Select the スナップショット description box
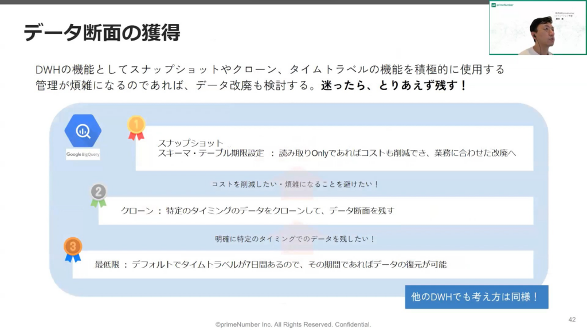The image size is (587, 330). (x=334, y=148)
